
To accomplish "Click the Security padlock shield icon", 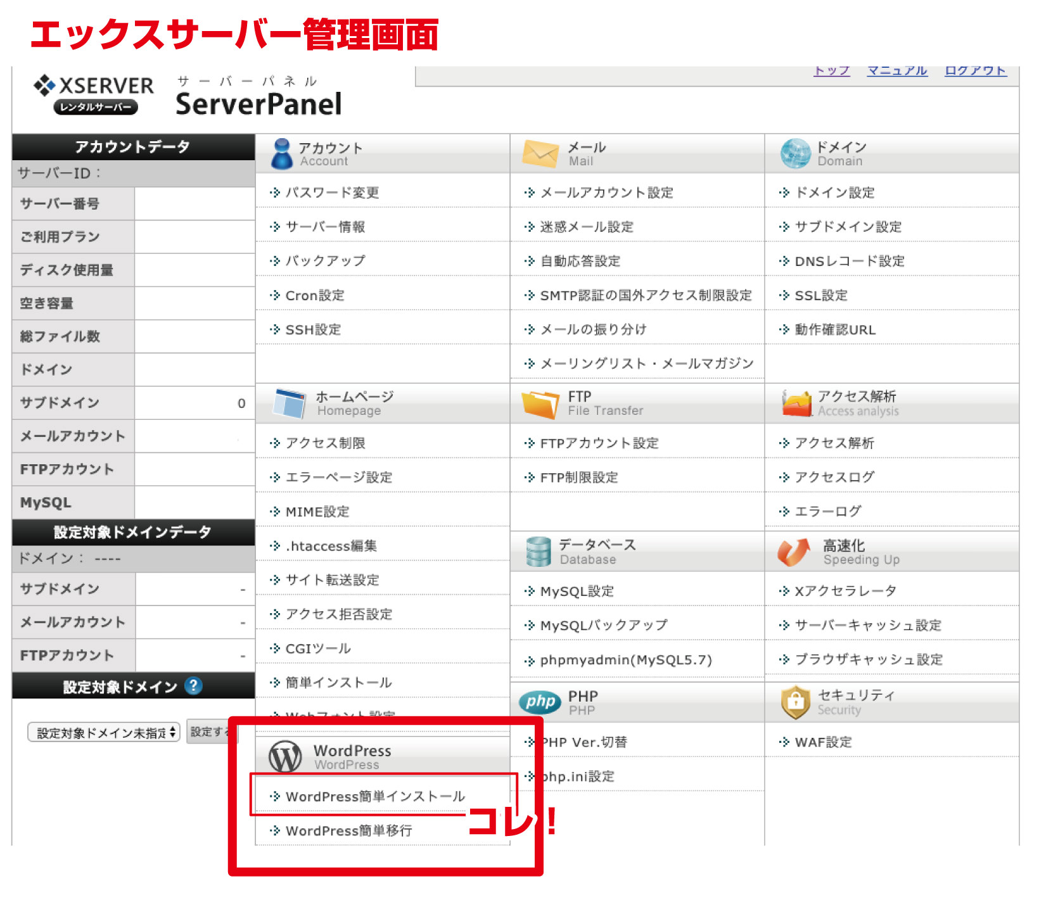I will pos(796,702).
